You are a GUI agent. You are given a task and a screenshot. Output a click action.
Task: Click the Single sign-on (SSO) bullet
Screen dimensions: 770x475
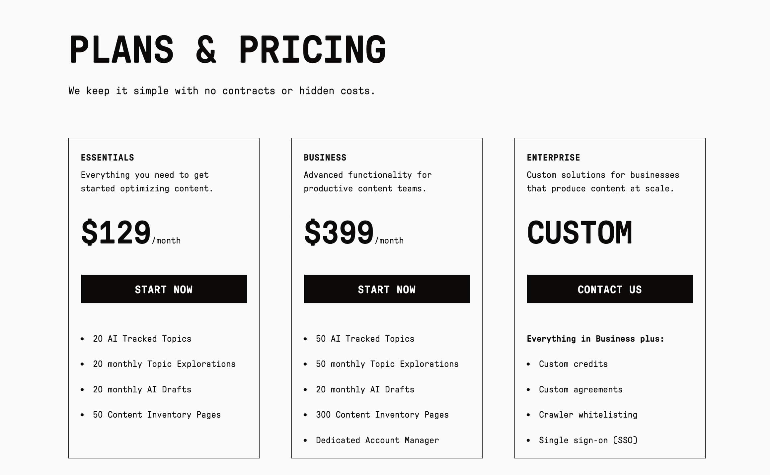tap(589, 440)
